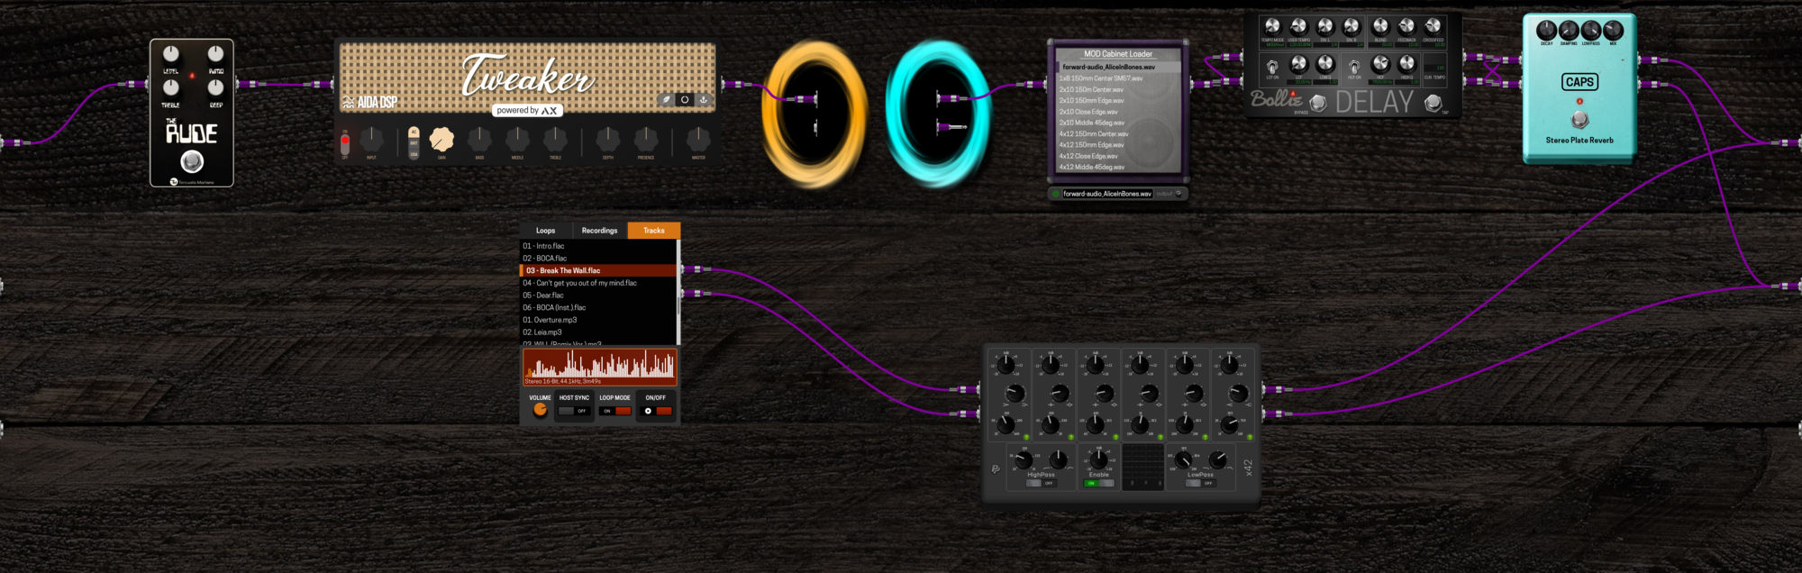Select track 01. Overture.mp3
This screenshot has width=1802, height=573.
pos(598,320)
